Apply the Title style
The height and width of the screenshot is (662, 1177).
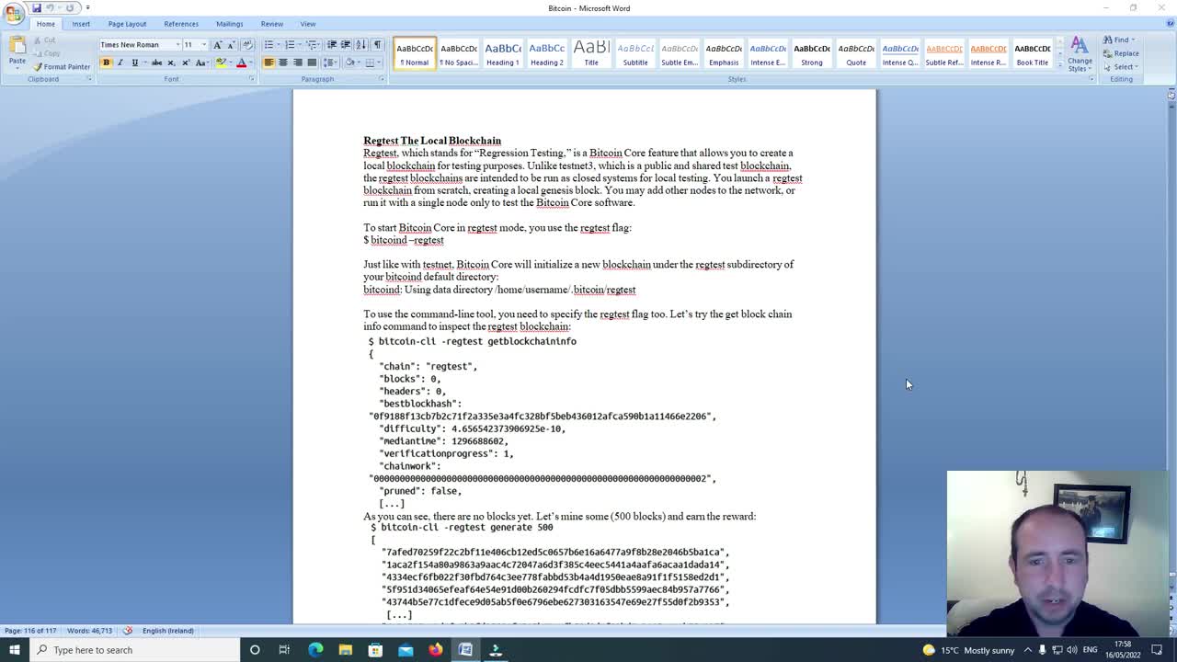point(591,53)
